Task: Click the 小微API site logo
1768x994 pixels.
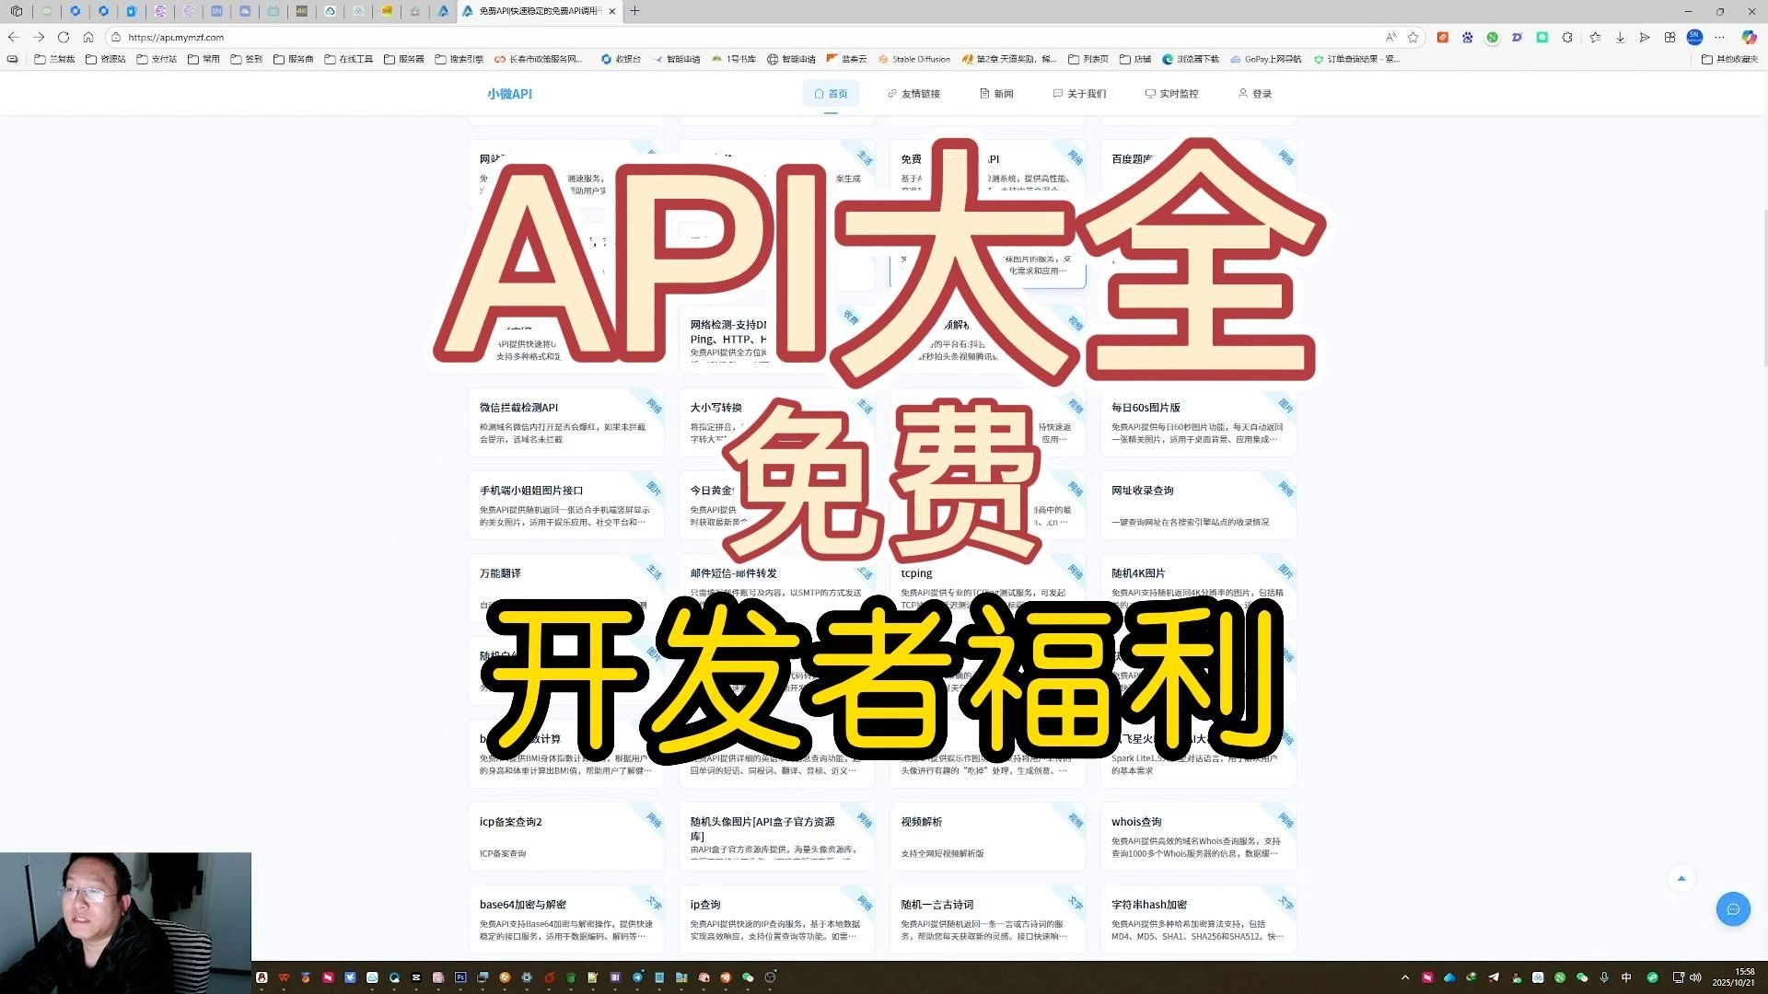Action: 509,94
